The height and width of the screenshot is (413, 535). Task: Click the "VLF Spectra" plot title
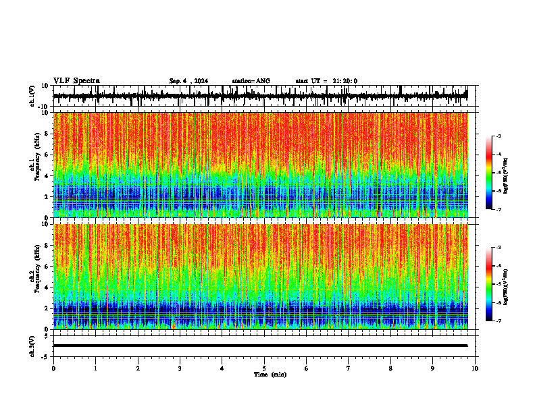tap(76, 81)
